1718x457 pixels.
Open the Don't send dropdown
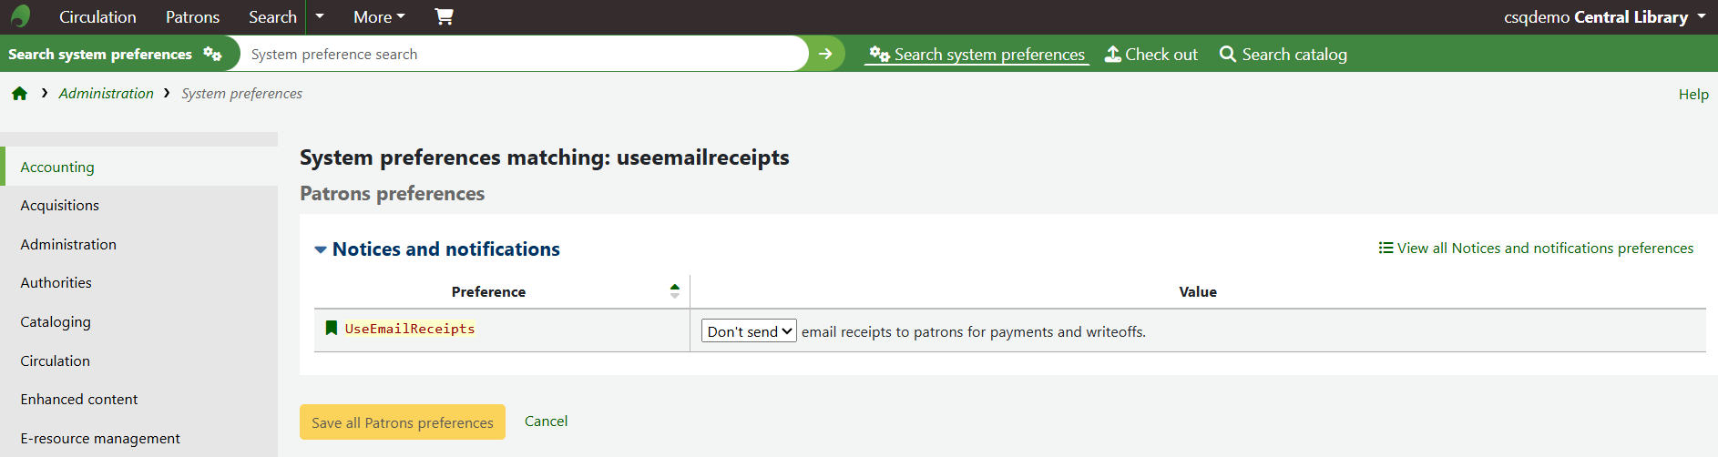point(749,330)
